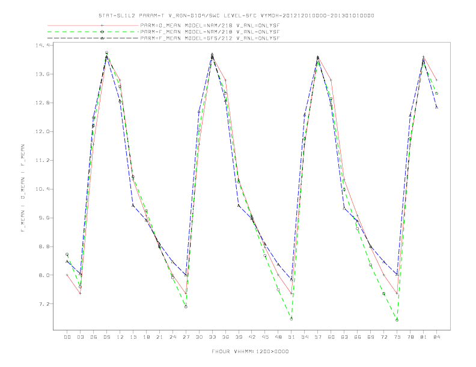Click the x-axis tick label 48
The height and width of the screenshot is (367, 476).
278,337
